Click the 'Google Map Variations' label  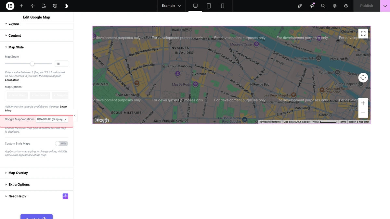19,119
